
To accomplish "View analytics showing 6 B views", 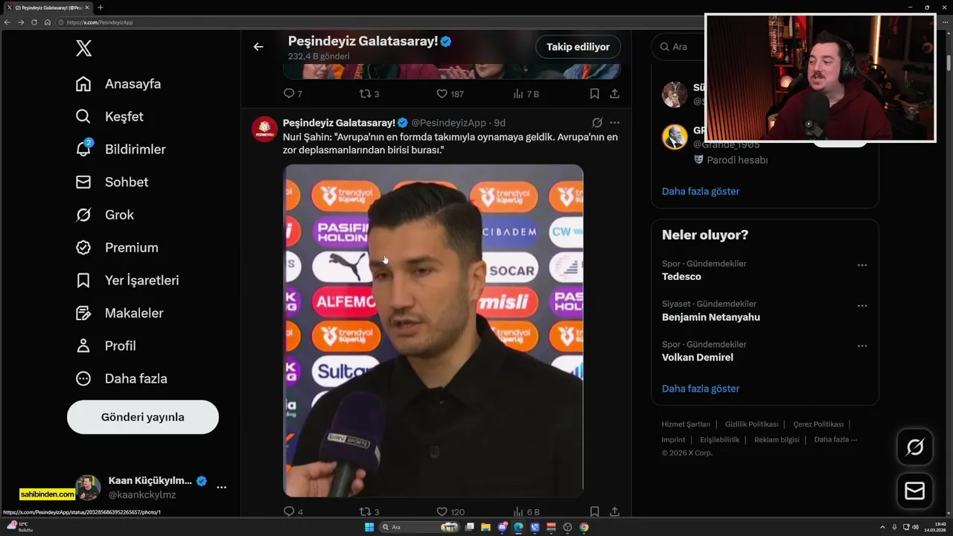I will [526, 511].
